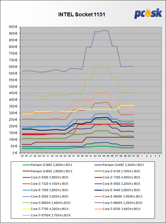Click the 650 € y-axis label
The width and height of the screenshot is (166, 223).
pos(14,66)
